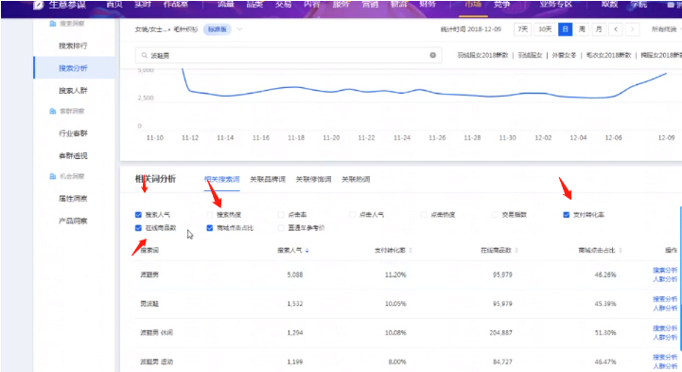Screen dimensions: 682x372
Task: Enable the 搜索热度 checkbox
Action: (210, 215)
